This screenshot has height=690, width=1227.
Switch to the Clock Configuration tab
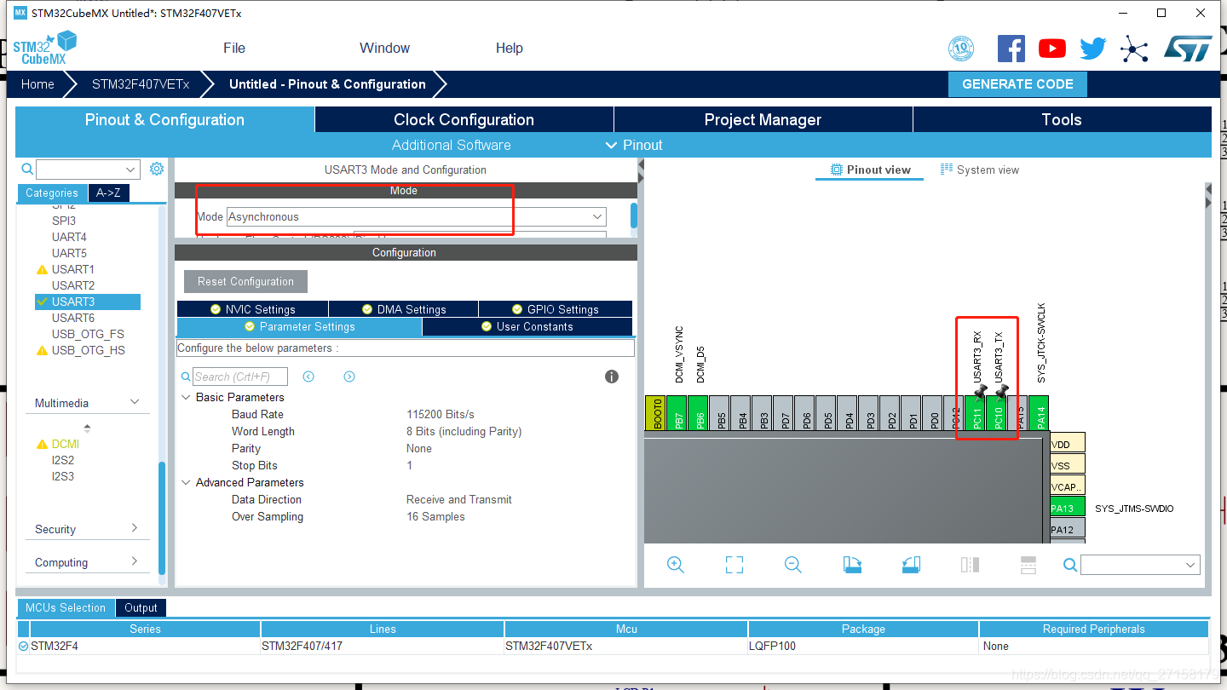pos(464,119)
